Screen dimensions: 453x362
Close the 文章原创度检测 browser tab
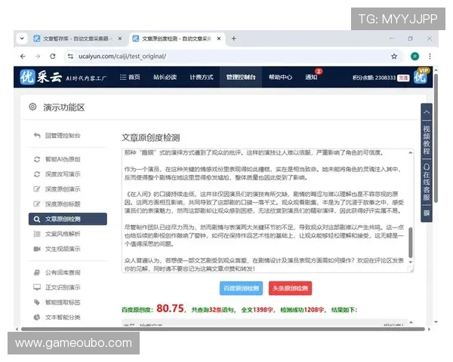(219, 38)
